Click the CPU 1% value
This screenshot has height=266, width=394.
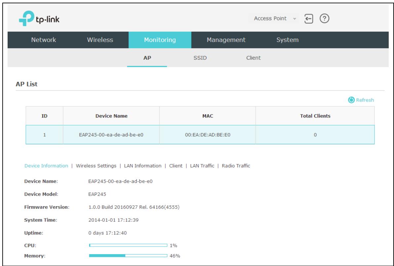(173, 246)
